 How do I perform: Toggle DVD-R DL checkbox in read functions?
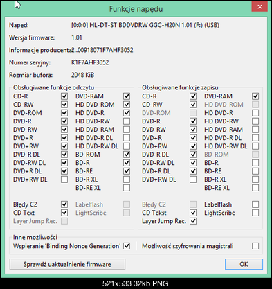point(64,155)
